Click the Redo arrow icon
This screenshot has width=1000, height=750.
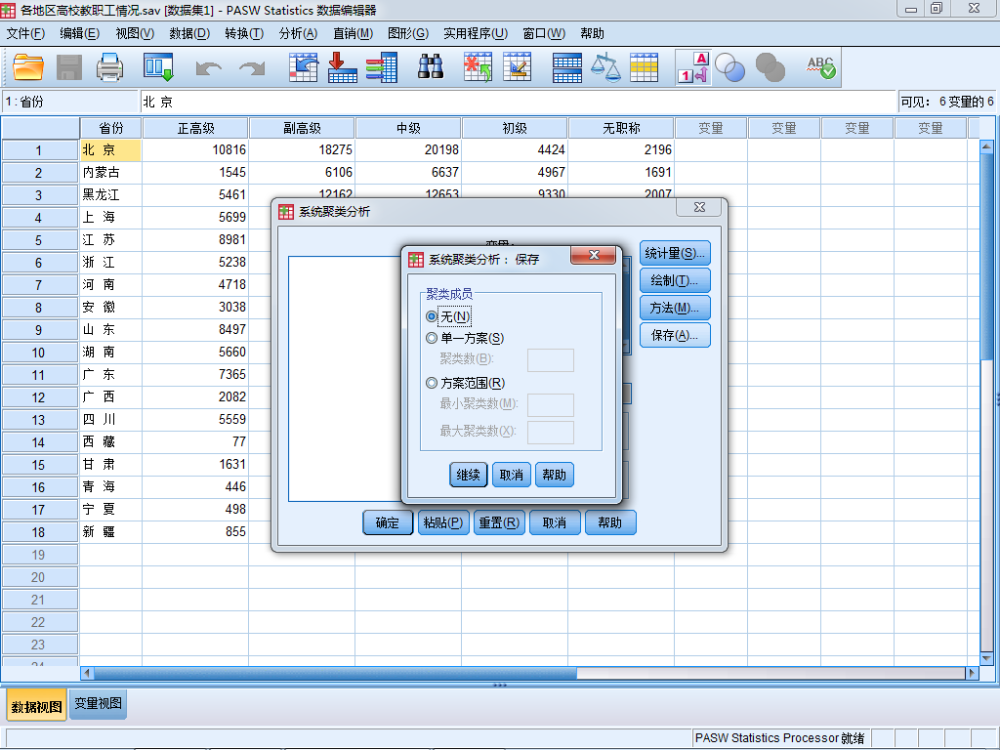[252, 67]
